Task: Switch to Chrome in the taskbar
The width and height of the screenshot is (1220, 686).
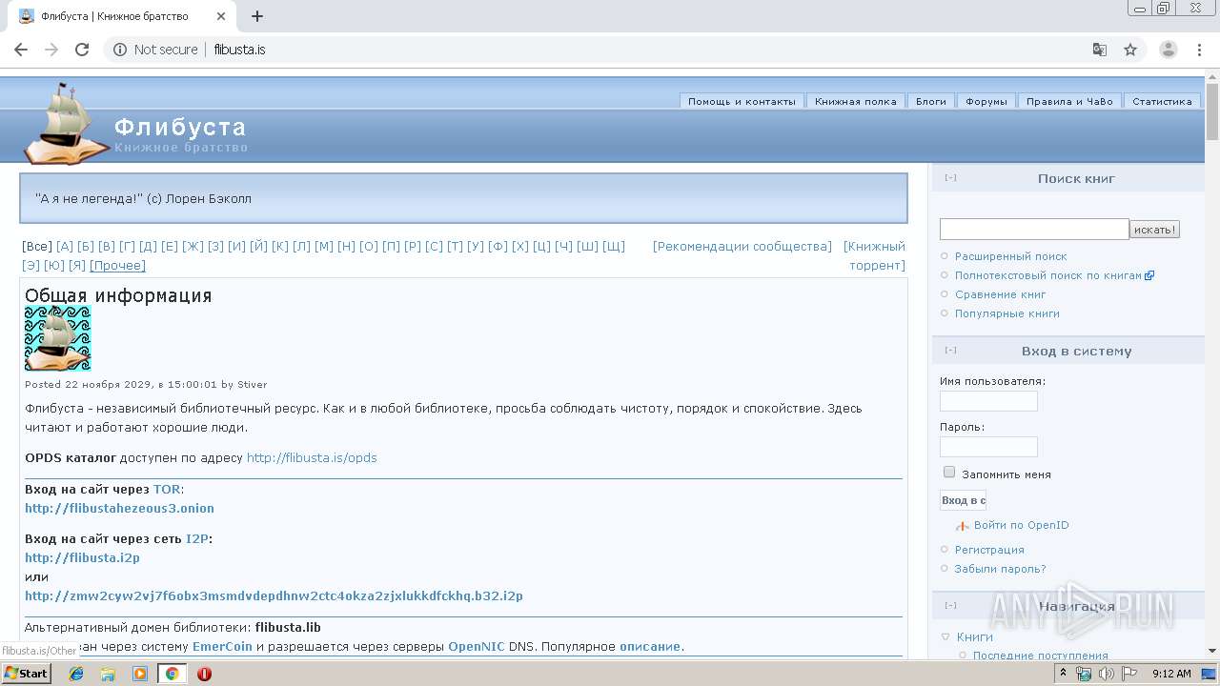Action: coord(173,674)
